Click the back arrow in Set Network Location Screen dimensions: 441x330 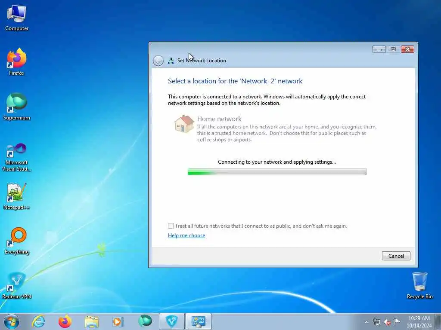[x=158, y=61]
